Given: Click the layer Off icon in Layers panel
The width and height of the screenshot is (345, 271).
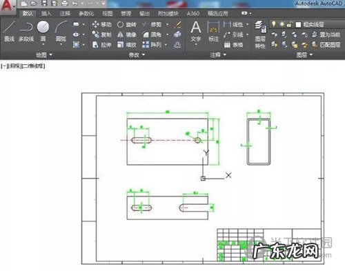Looking at the screenshot, I should [x=274, y=34].
